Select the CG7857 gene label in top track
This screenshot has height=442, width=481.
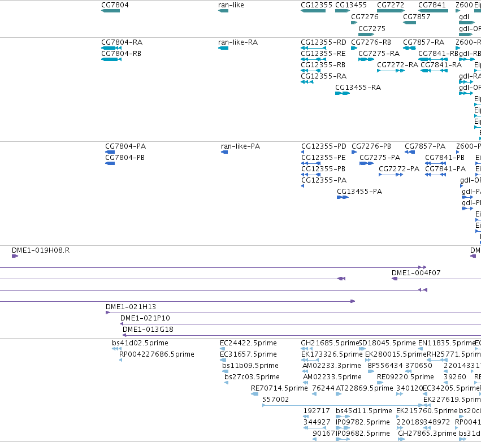(x=417, y=16)
